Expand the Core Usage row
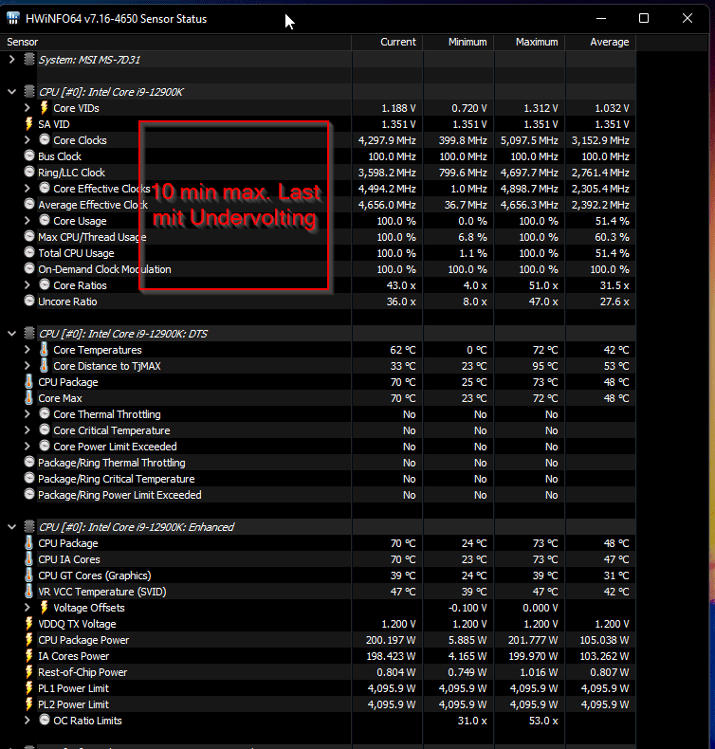Viewport: 715px width, 749px height. [x=27, y=221]
